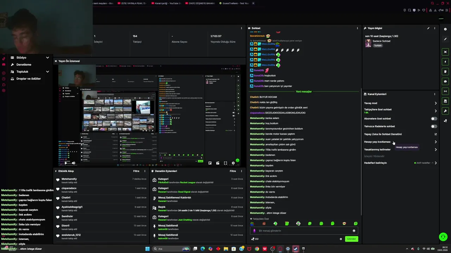Viewport: 451px width, 253px height.
Task: Toggle the moderation actions document icon in the sidebar
Action: [445, 72]
